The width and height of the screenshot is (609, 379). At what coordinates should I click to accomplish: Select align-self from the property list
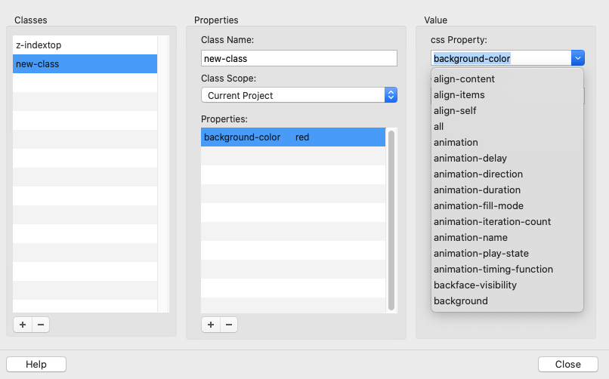(455, 111)
